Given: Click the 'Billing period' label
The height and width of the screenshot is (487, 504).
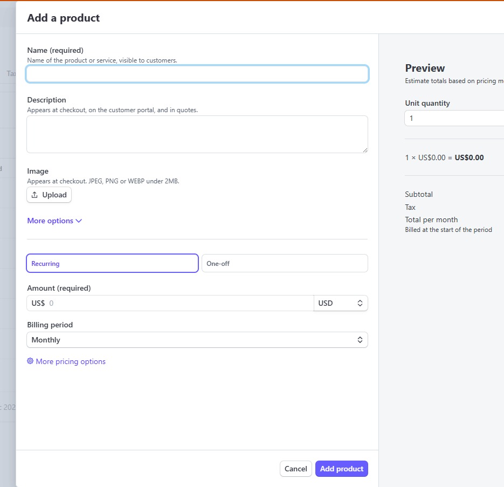Looking at the screenshot, I should pos(50,325).
